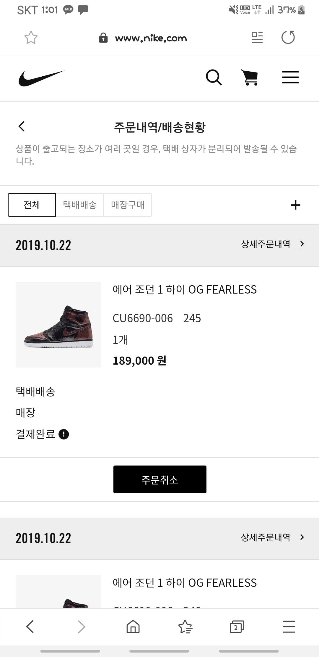Open second order's 상세주문내역 details
This screenshot has width=319, height=657.
tap(272, 537)
